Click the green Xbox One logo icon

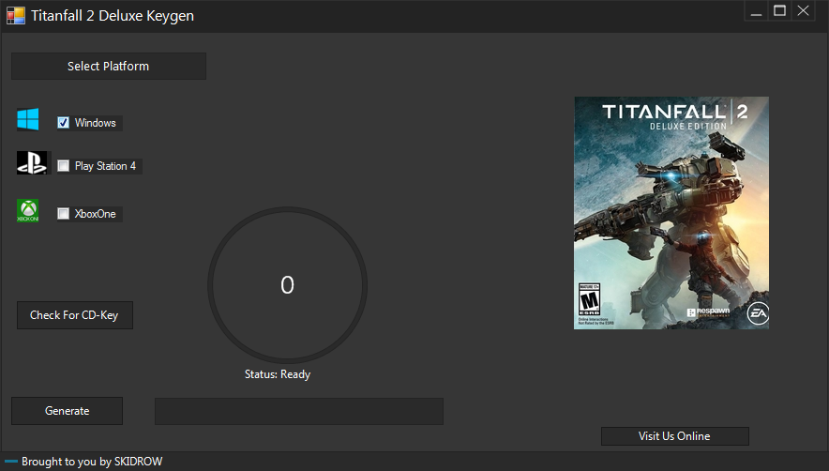(x=27, y=210)
